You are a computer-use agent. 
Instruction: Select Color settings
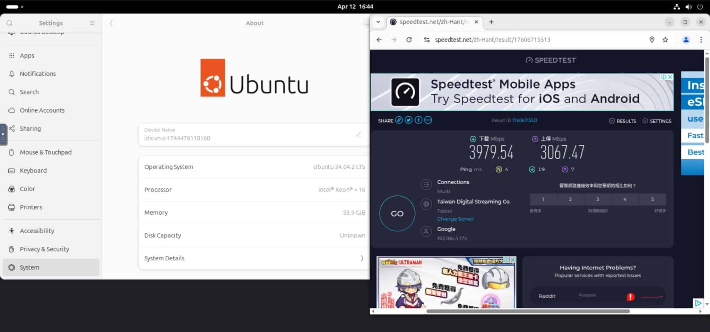[x=51, y=189]
